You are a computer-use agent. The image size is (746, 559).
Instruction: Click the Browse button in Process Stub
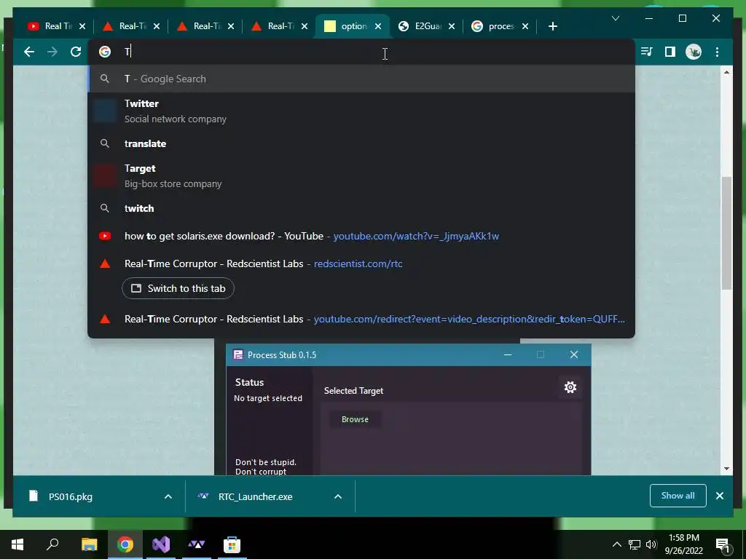tap(355, 419)
